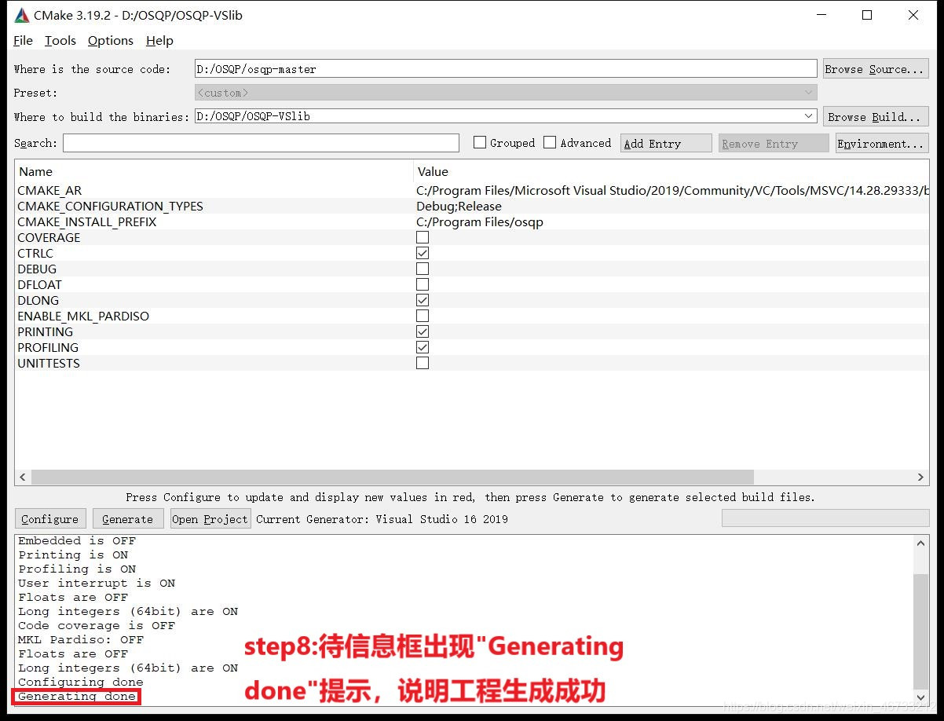Click the 'Profiling is ON' log line

[x=77, y=569]
